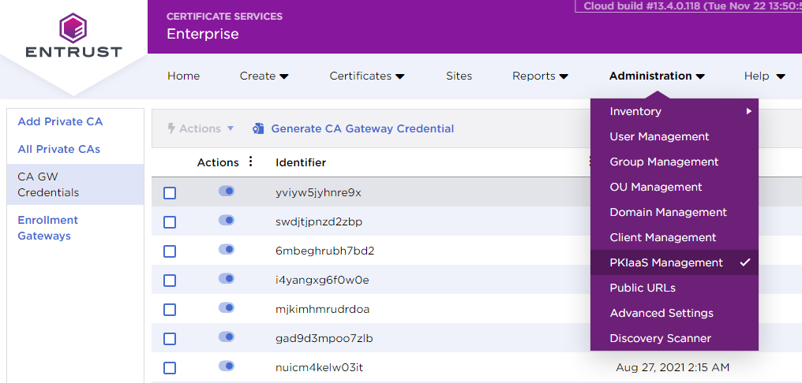Click the checkmark beside PKIaaS Management
The width and height of the screenshot is (802, 383).
pos(744,262)
